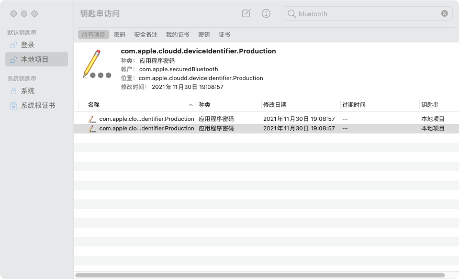Click 本地项目 keychain cell in selected row
The width and height of the screenshot is (459, 279).
[x=433, y=128]
